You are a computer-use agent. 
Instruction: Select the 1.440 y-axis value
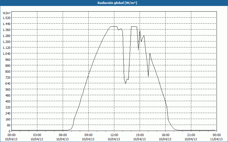point(7,24)
